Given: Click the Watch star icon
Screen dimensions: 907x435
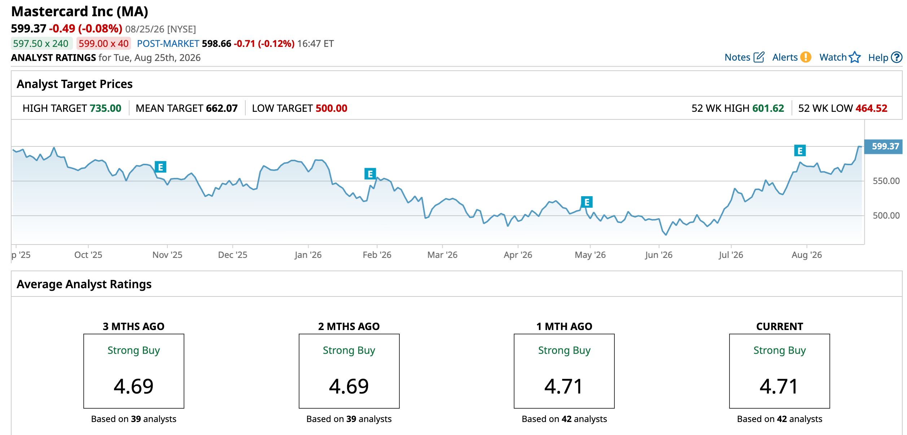Looking at the screenshot, I should (x=855, y=57).
